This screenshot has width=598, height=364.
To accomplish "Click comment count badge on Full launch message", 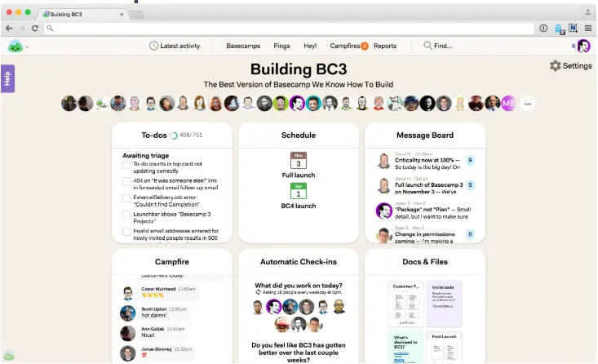I will (x=470, y=185).
